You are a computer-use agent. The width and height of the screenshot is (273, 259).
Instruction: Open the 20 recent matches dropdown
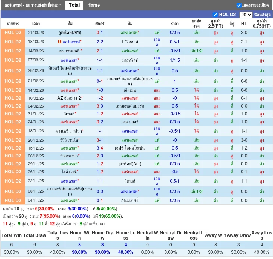tap(246, 15)
